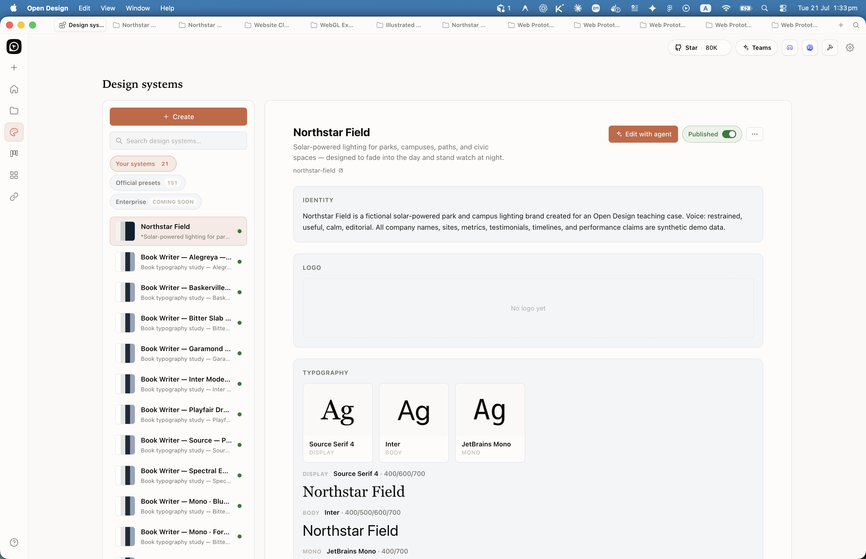This screenshot has width=866, height=559.
Task: Select Book Writer — Baskerville system
Action: coord(178,292)
